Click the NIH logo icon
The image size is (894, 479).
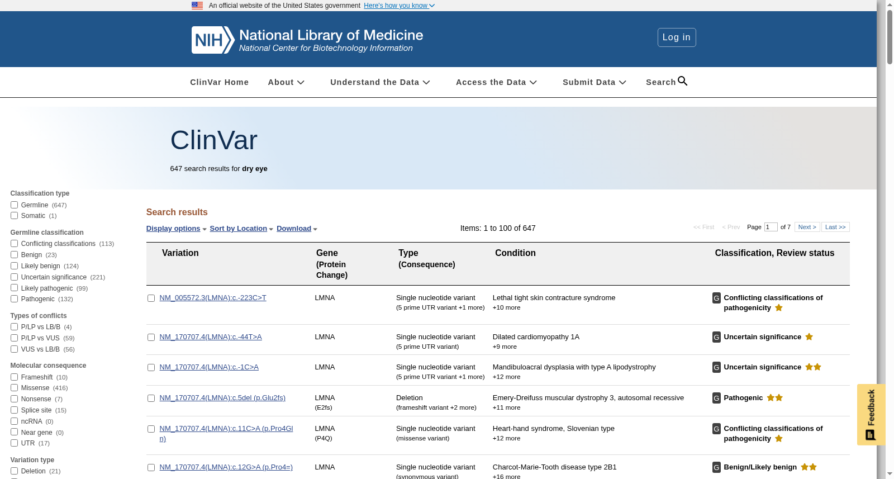pos(213,40)
